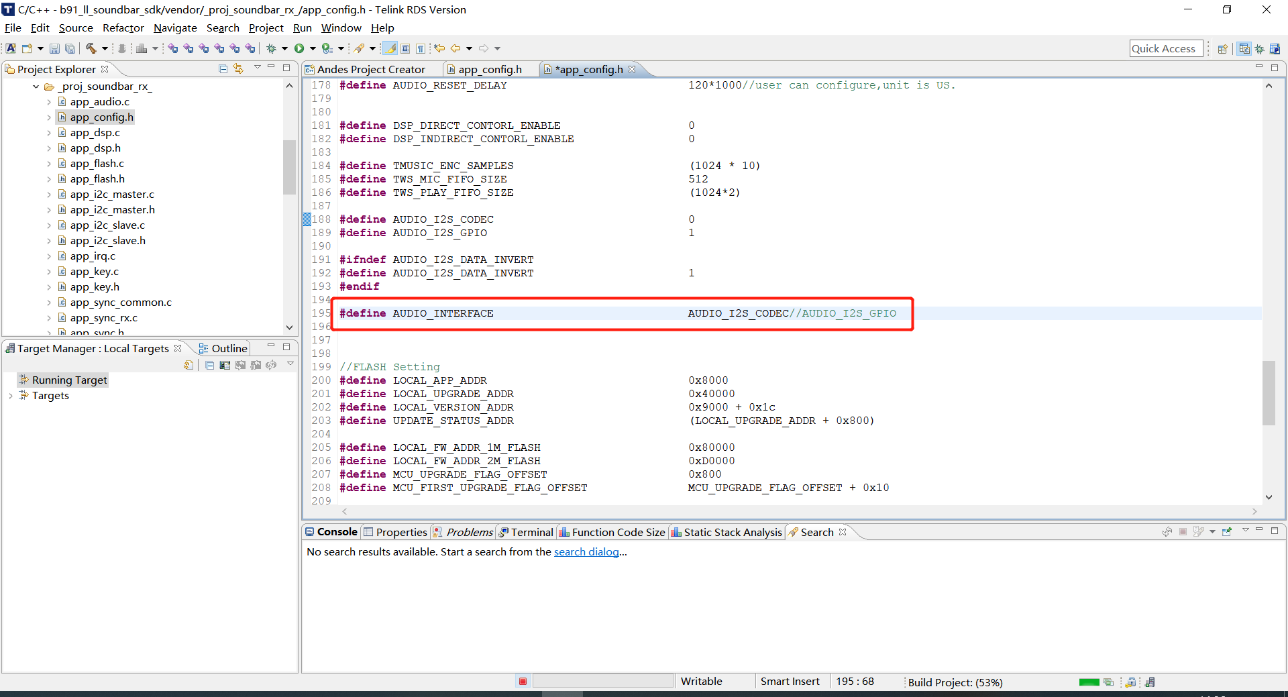Click the green Run icon in toolbar
This screenshot has height=697, width=1288.
300,48
